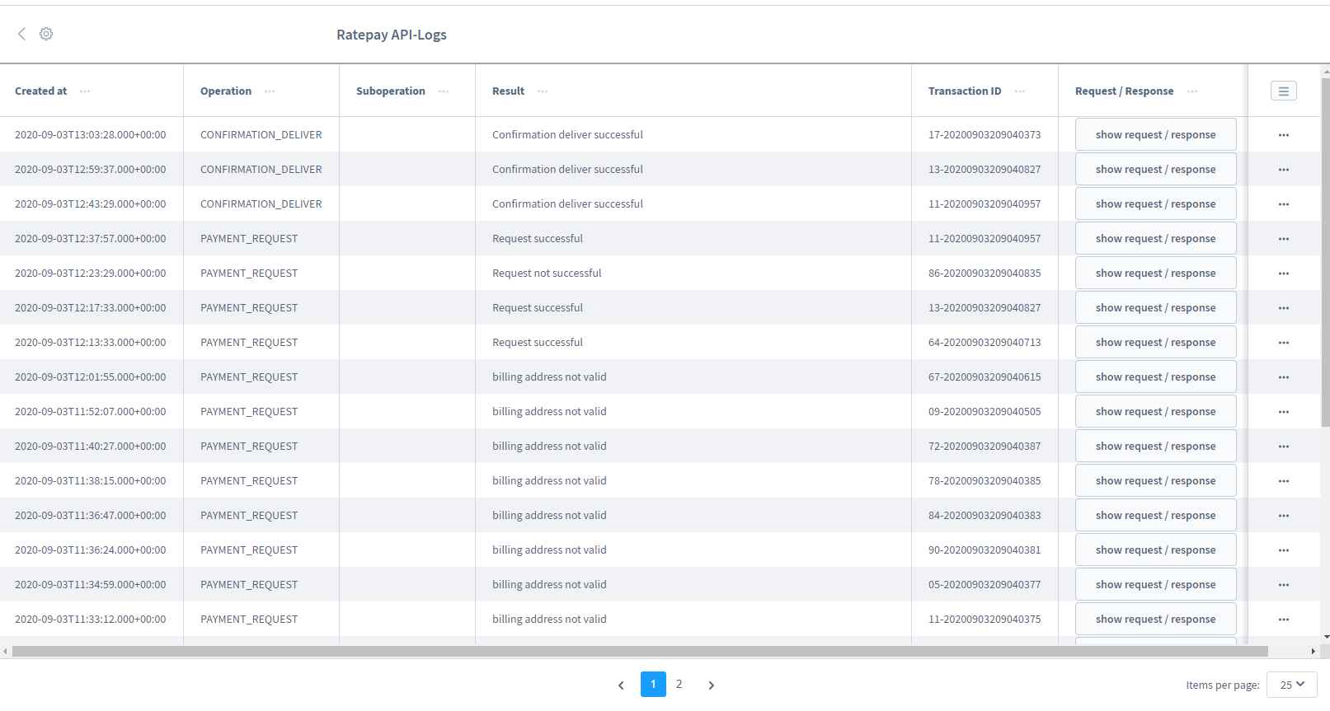Sort by the Request / Response column header
The image size is (1330, 711).
(1125, 91)
